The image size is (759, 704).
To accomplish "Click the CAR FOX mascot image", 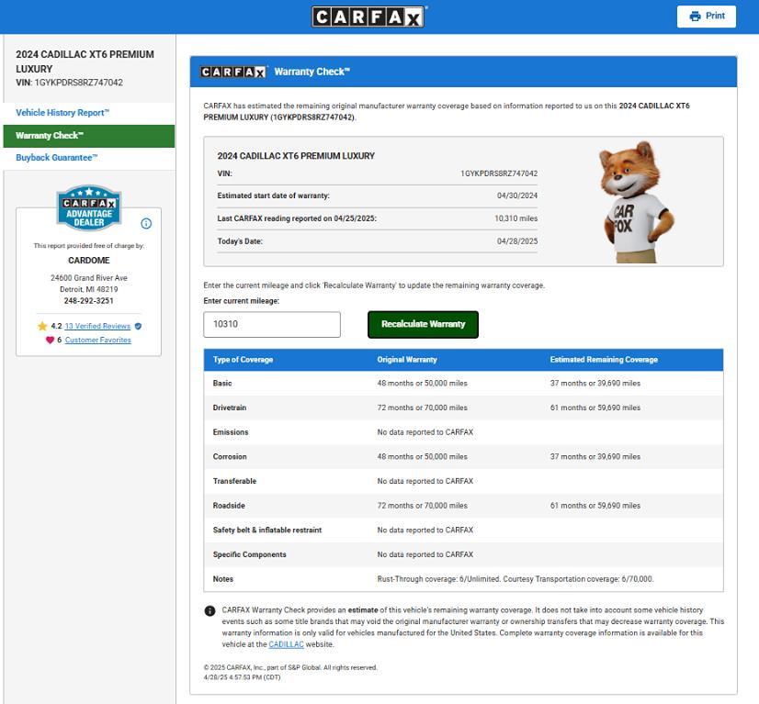I will (x=636, y=202).
